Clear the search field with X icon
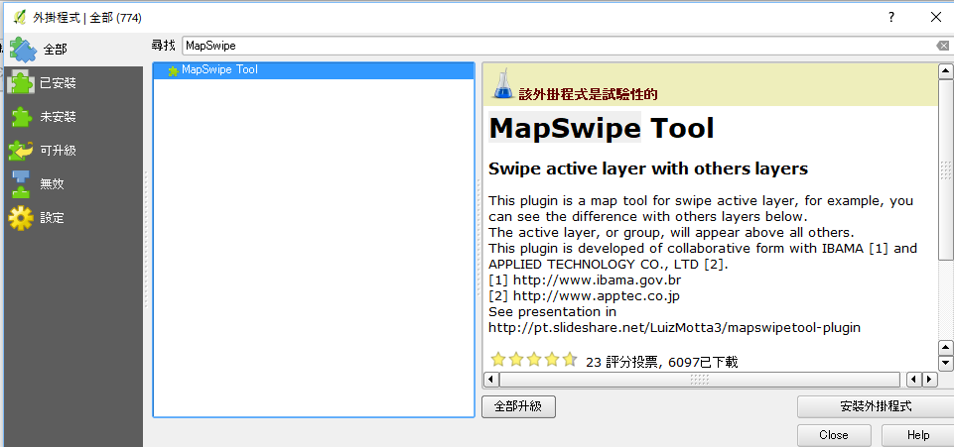 click(942, 46)
